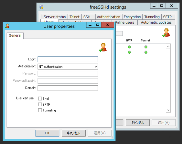Maximize the freeSSHd settings window
182x144 pixels.
[x=162, y=6]
